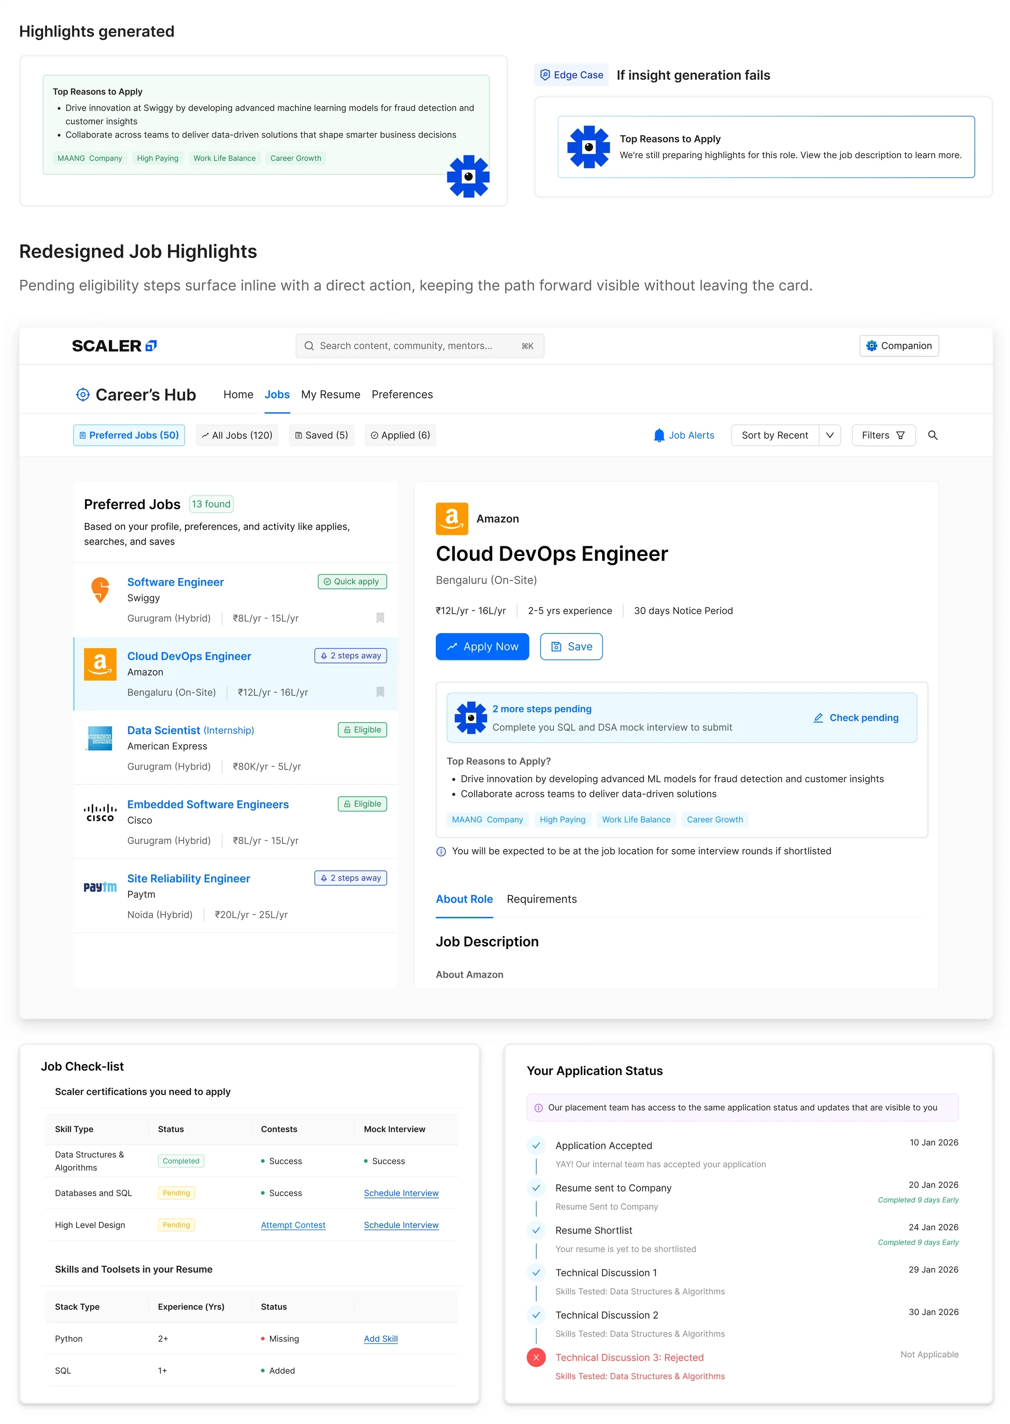1010x1424 pixels.
Task: Switch to the Home tab
Action: click(x=238, y=394)
